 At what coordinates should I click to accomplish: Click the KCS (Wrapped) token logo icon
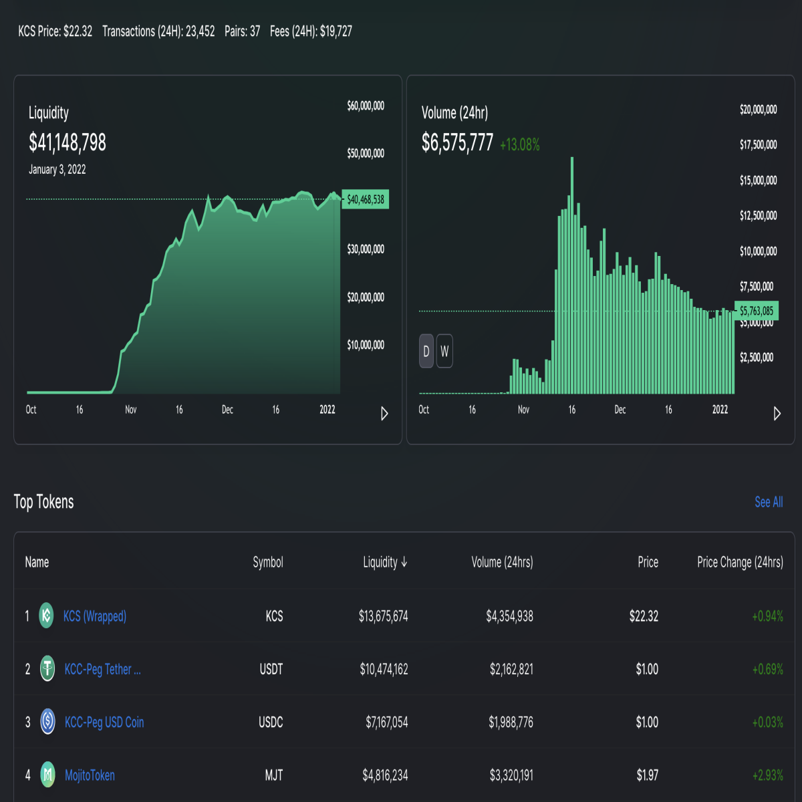click(46, 615)
